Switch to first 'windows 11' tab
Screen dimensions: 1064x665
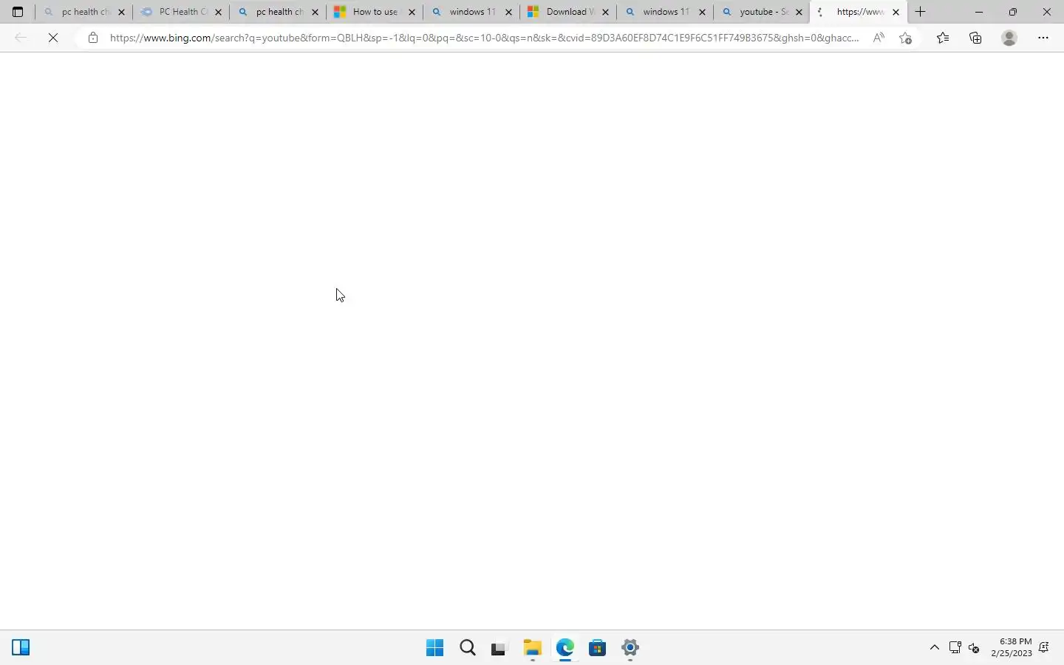point(471,12)
